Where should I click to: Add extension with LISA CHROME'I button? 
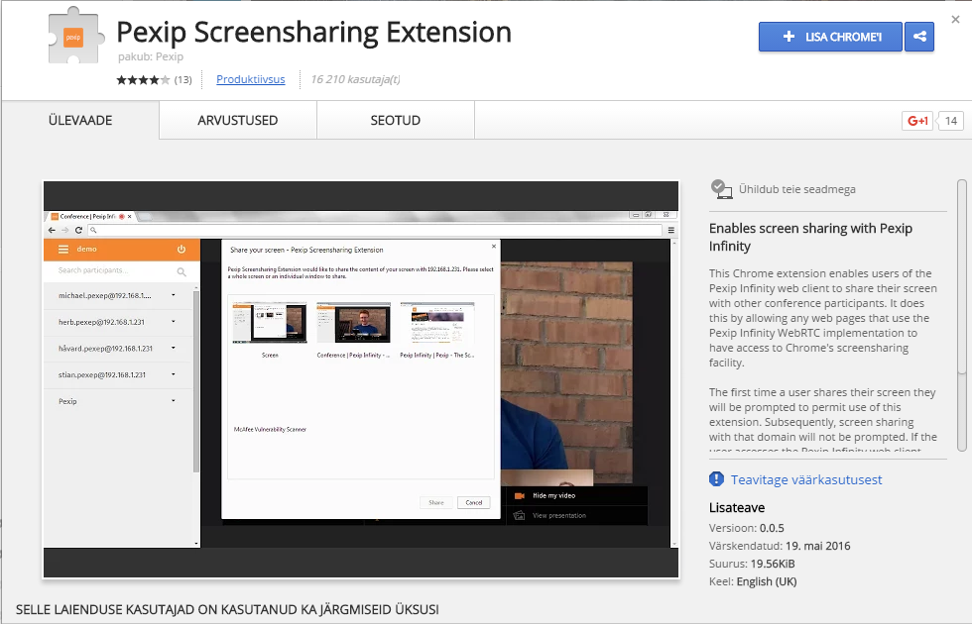click(829, 37)
